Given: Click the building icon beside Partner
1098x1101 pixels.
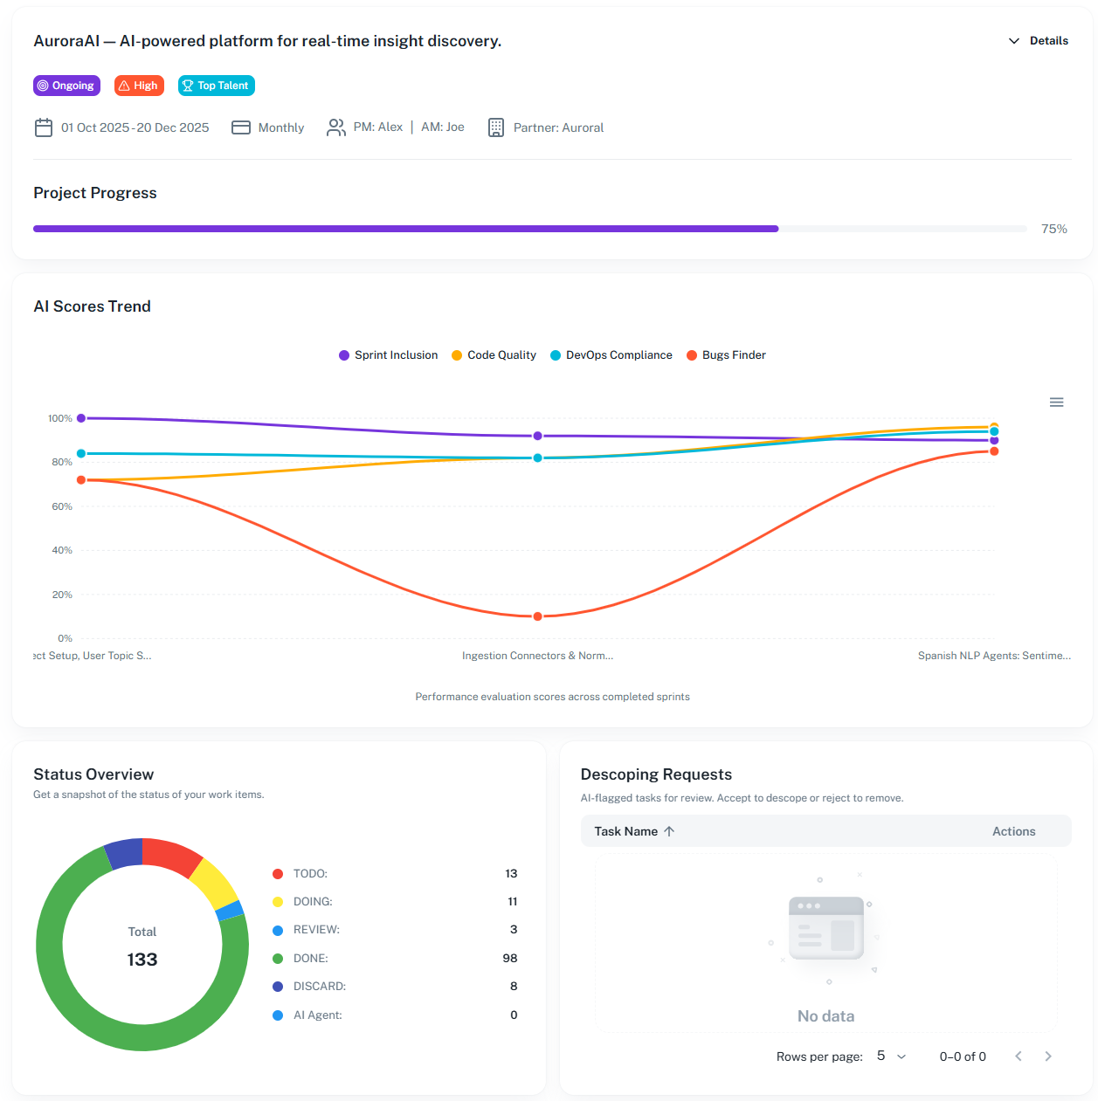Looking at the screenshot, I should coord(495,127).
